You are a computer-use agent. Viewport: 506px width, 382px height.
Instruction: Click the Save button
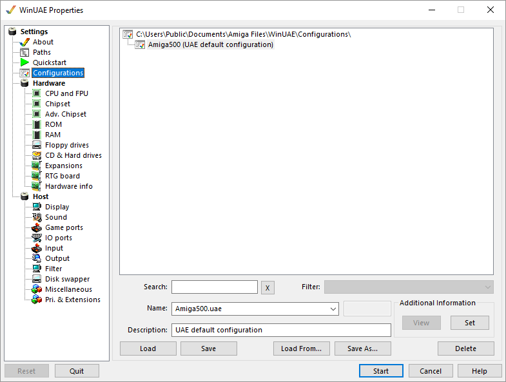208,349
